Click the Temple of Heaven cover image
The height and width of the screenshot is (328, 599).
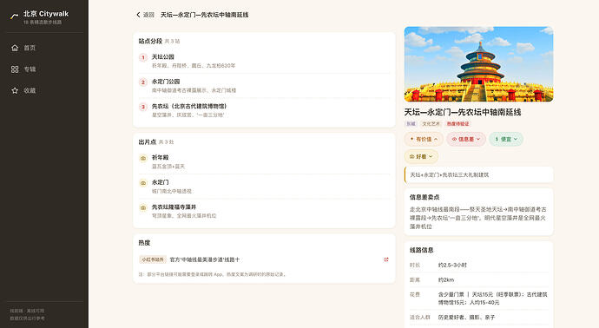pyautogui.click(x=478, y=64)
